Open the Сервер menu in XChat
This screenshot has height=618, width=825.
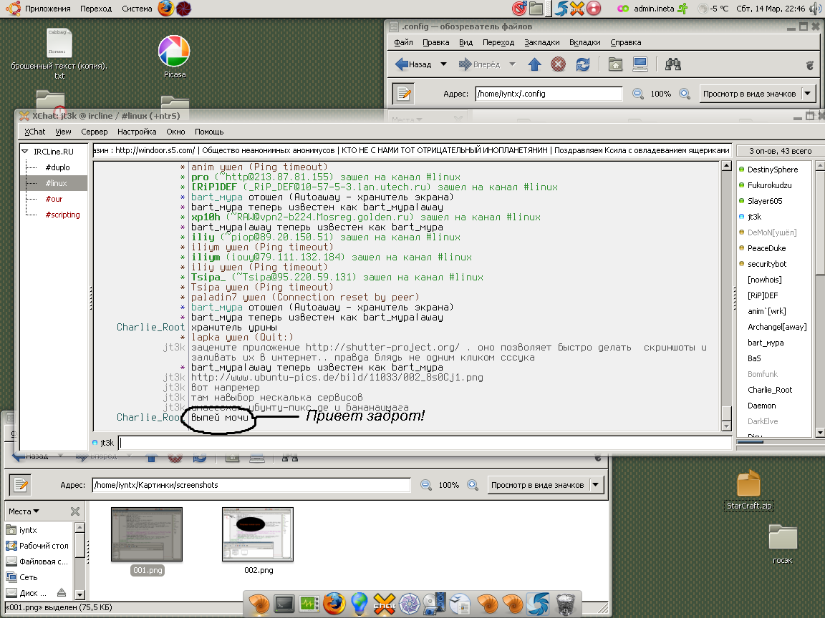(x=95, y=132)
